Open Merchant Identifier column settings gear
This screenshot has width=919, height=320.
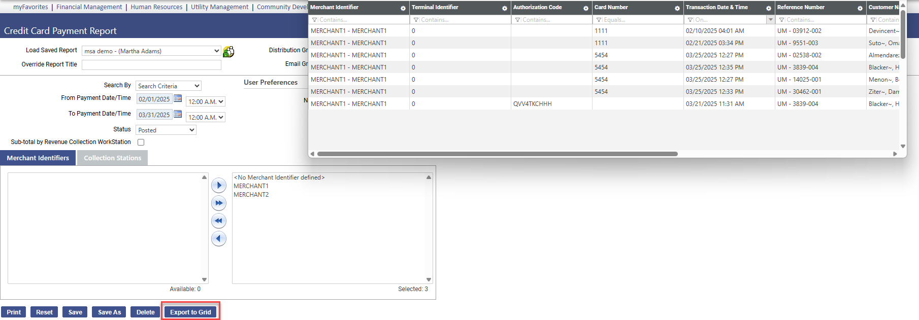[403, 8]
